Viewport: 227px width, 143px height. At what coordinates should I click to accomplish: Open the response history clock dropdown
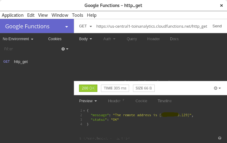tap(217, 88)
